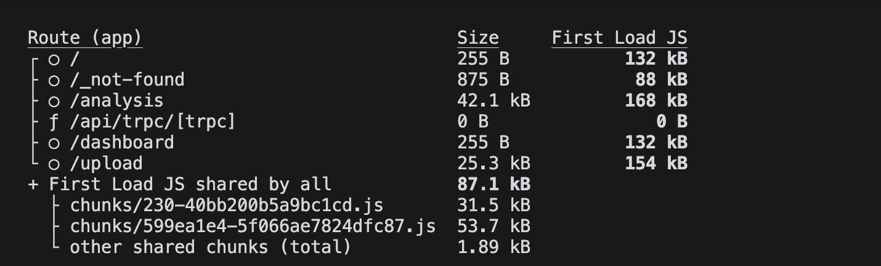Select the Route (app) column header
Screen dimensions: 881x266
tap(85, 38)
